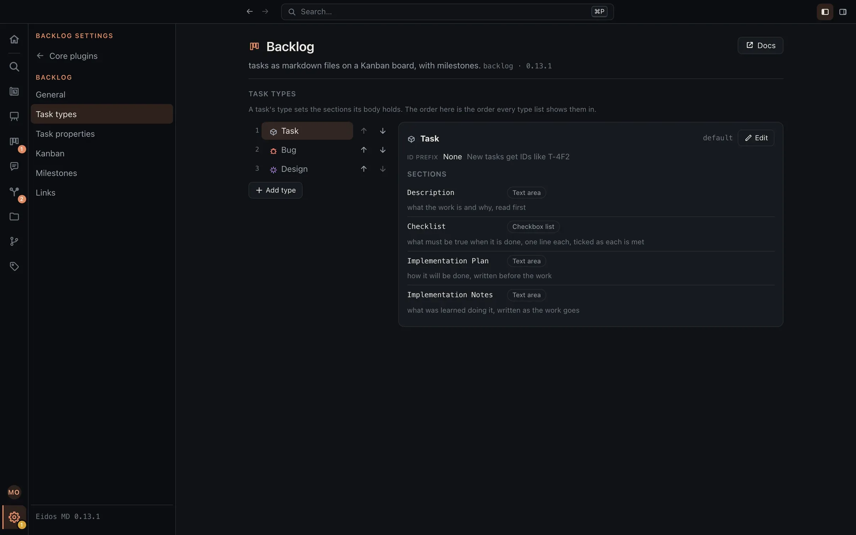Click the Checkbox list chip beside Checklist
856x535 pixels.
coord(533,226)
